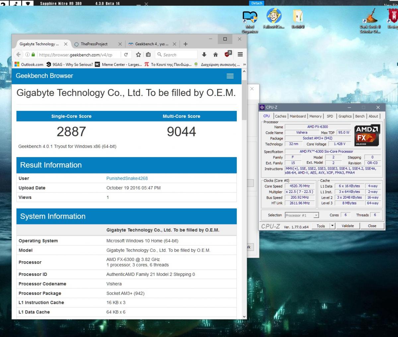Click the Multi-Core Score value 9044
398x337 pixels.
(x=181, y=132)
